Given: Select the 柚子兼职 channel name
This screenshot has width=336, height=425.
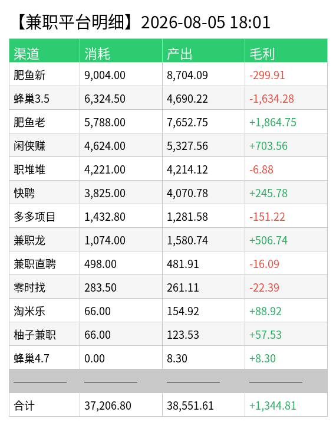Looking at the screenshot, I should coord(35,335).
